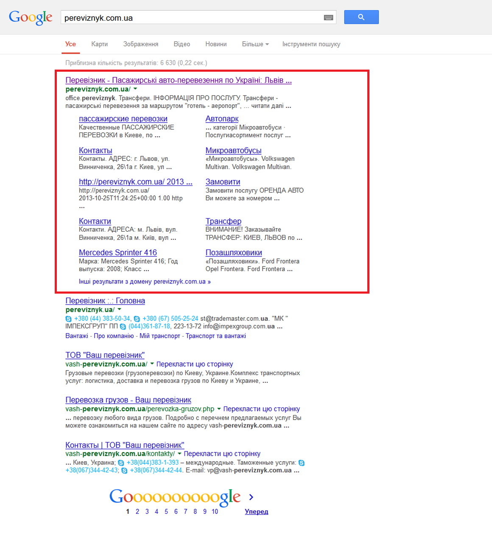Go to results page 10
Viewport: 492px width, 541px height.
click(215, 512)
